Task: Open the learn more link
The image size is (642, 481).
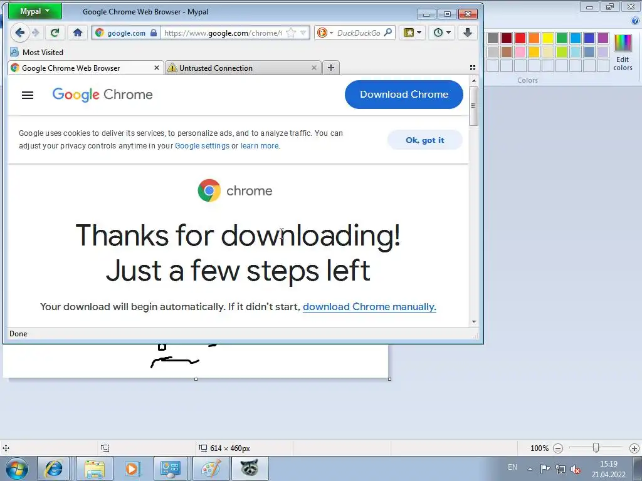Action: (260, 146)
